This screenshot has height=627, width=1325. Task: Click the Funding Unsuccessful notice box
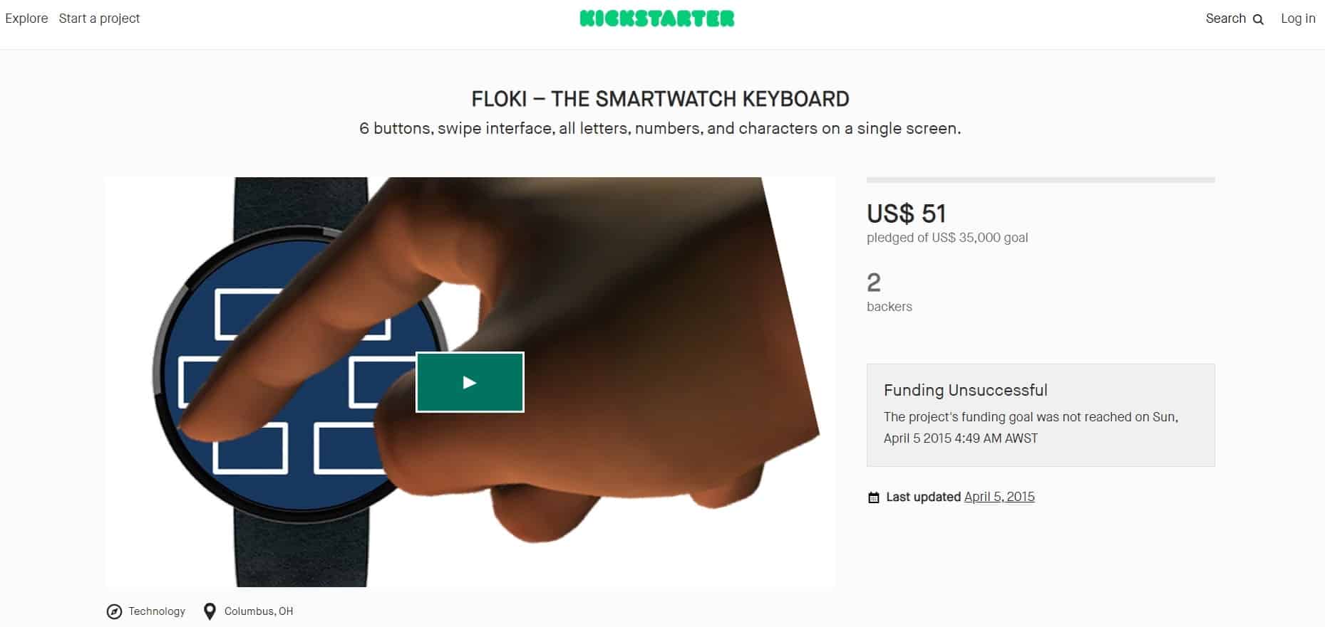coord(1041,415)
